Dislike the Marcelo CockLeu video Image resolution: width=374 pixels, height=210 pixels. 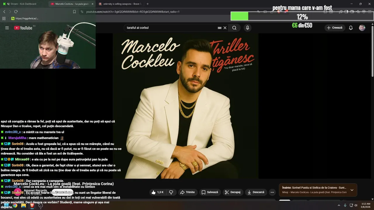(x=171, y=192)
